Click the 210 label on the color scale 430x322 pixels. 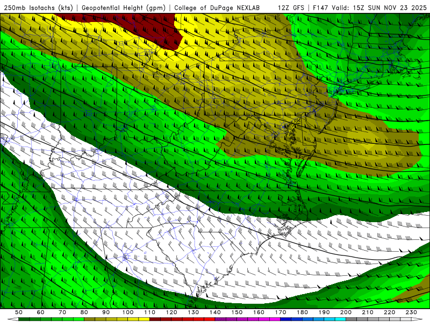[368, 312]
